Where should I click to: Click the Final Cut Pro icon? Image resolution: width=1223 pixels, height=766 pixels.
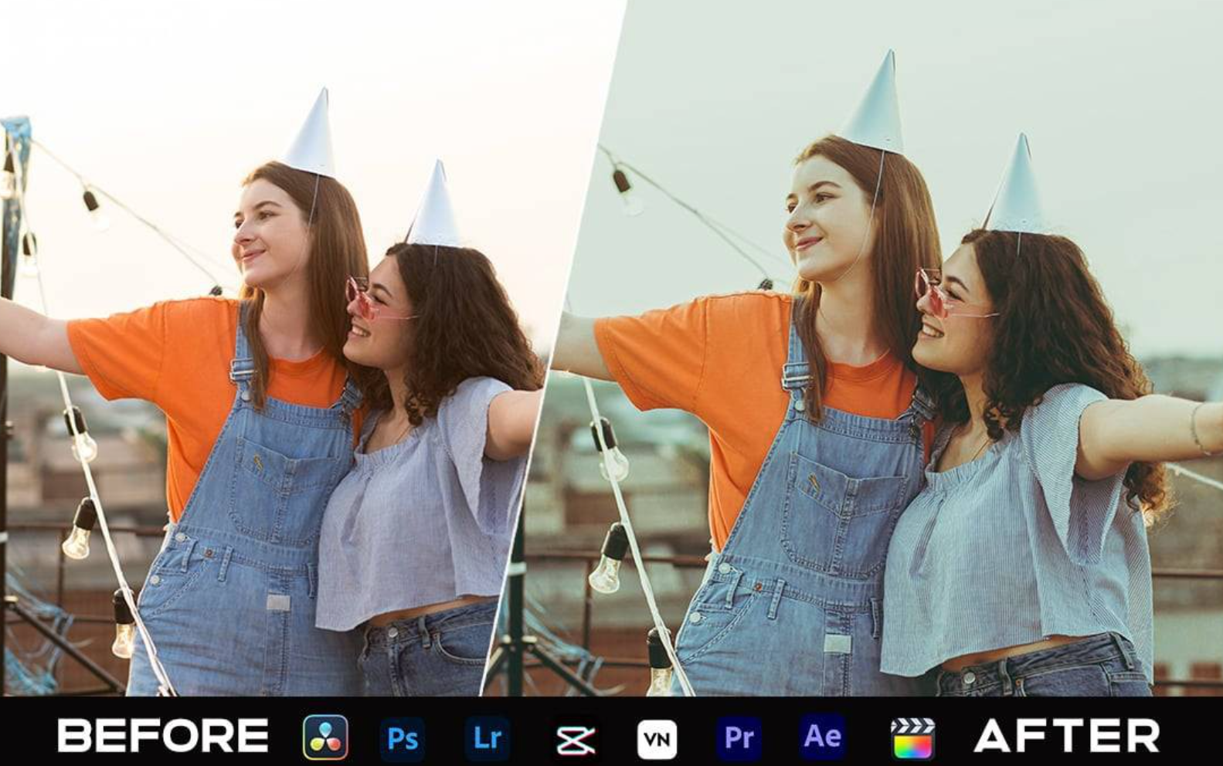(x=912, y=738)
